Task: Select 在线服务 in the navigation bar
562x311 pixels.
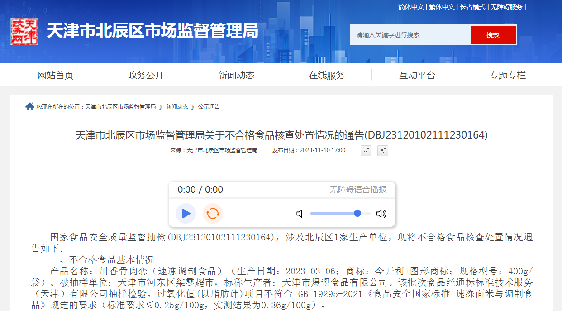Action: 327,75
